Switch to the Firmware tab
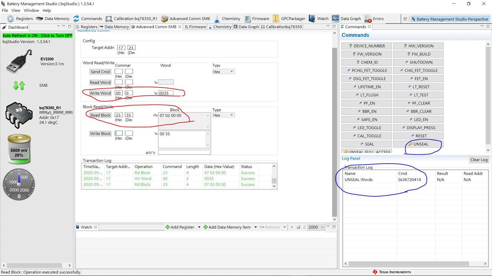This screenshot has width=492, height=276. coord(195,27)
